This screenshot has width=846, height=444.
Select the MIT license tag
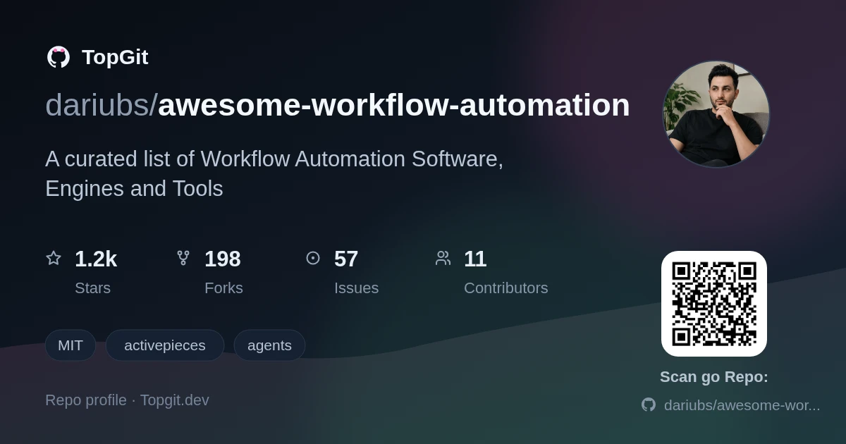[x=70, y=345]
